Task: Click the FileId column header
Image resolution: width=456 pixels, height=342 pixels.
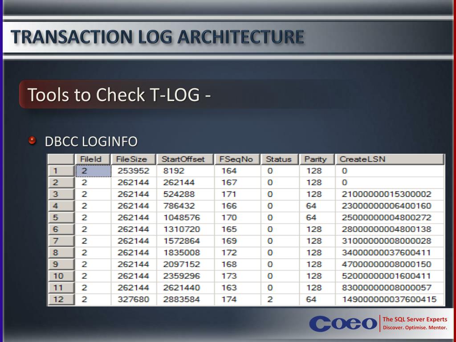Action: (x=93, y=159)
